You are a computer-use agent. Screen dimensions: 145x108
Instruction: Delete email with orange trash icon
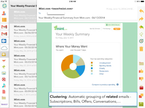coord(141,49)
